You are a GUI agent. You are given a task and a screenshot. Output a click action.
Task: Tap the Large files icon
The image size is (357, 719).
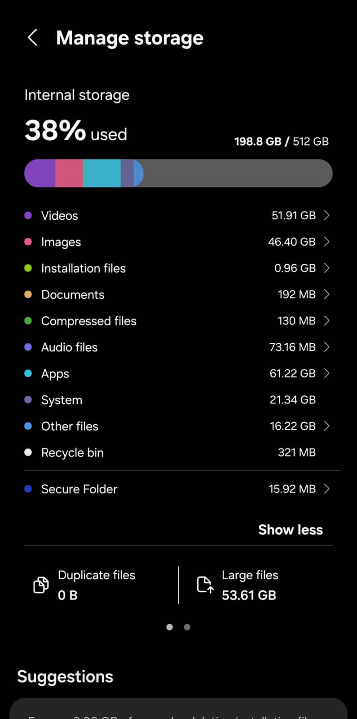pos(205,585)
